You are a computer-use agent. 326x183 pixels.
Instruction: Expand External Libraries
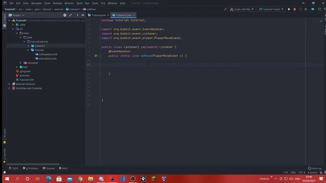(x=9, y=84)
